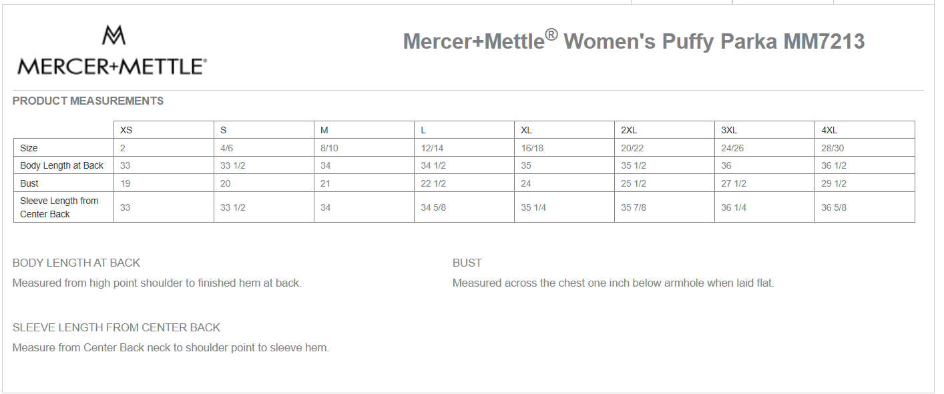Click the 12/14 size cell

point(432,148)
